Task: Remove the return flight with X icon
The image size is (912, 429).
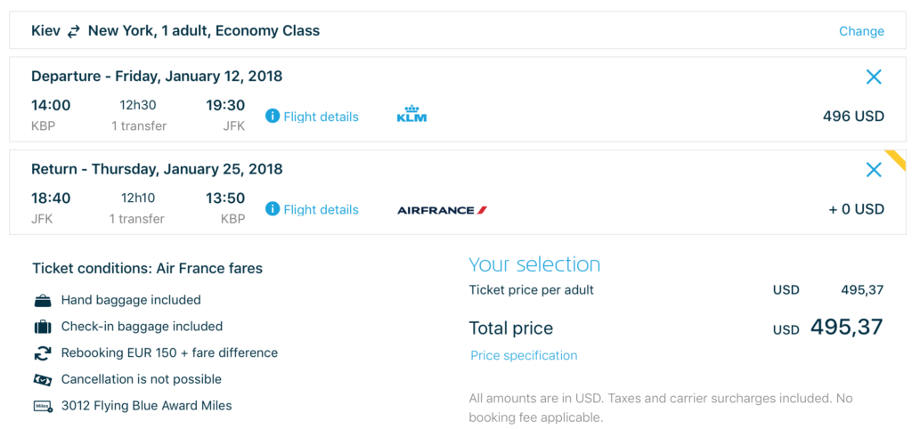Action: coord(874,170)
